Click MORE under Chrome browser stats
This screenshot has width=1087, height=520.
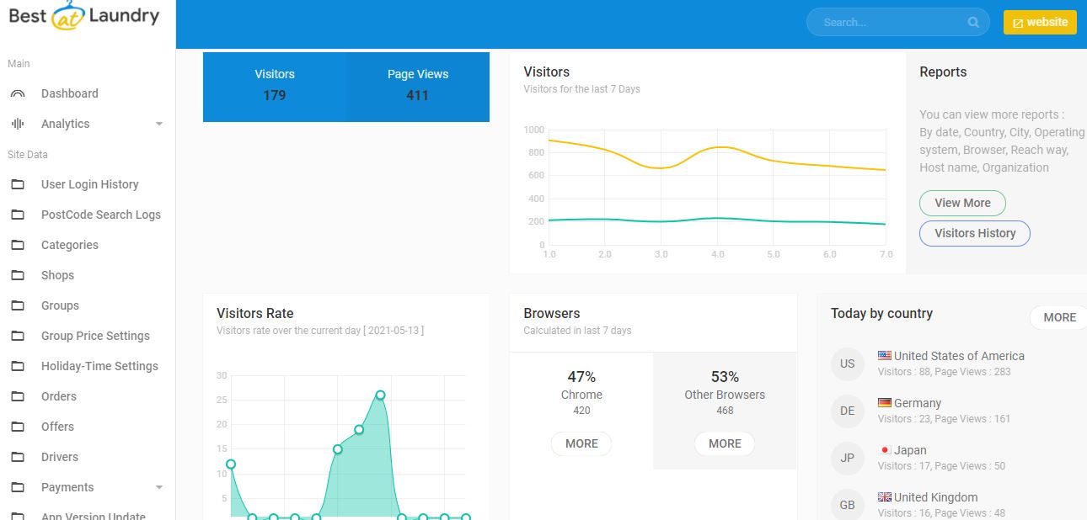581,443
